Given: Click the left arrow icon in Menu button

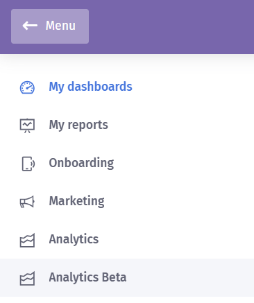Looking at the screenshot, I should coord(30,26).
